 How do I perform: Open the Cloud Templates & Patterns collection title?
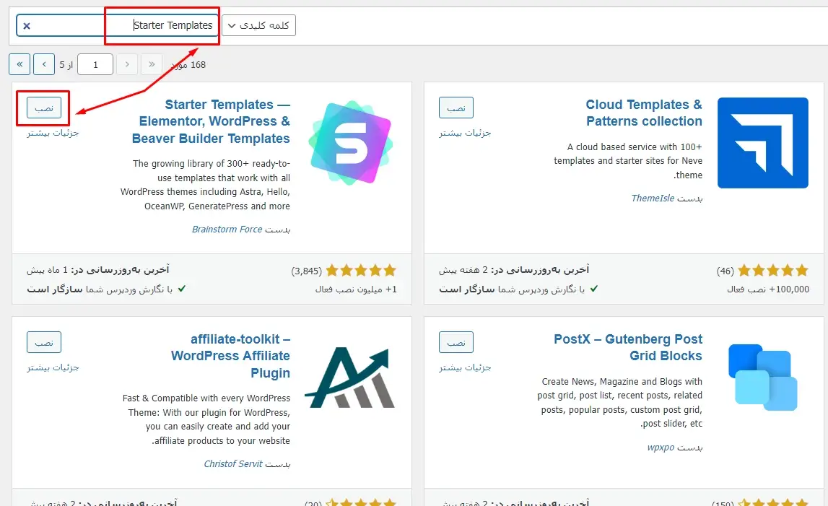click(644, 113)
